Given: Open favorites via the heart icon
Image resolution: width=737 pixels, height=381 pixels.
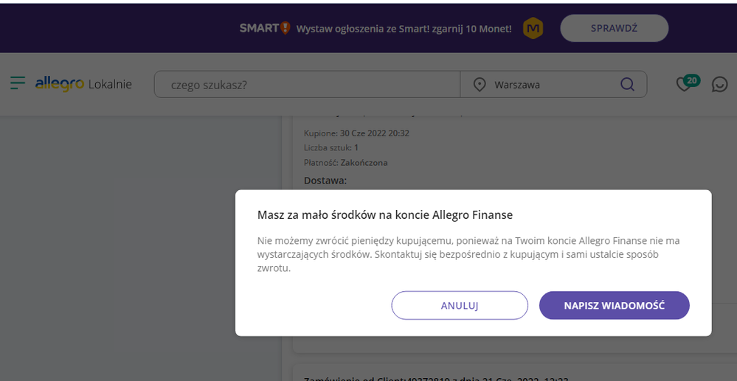Looking at the screenshot, I should [684, 85].
